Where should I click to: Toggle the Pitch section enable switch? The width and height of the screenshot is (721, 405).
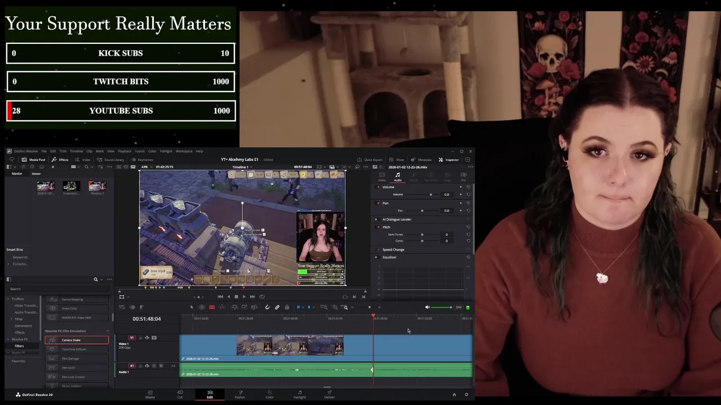coord(378,227)
